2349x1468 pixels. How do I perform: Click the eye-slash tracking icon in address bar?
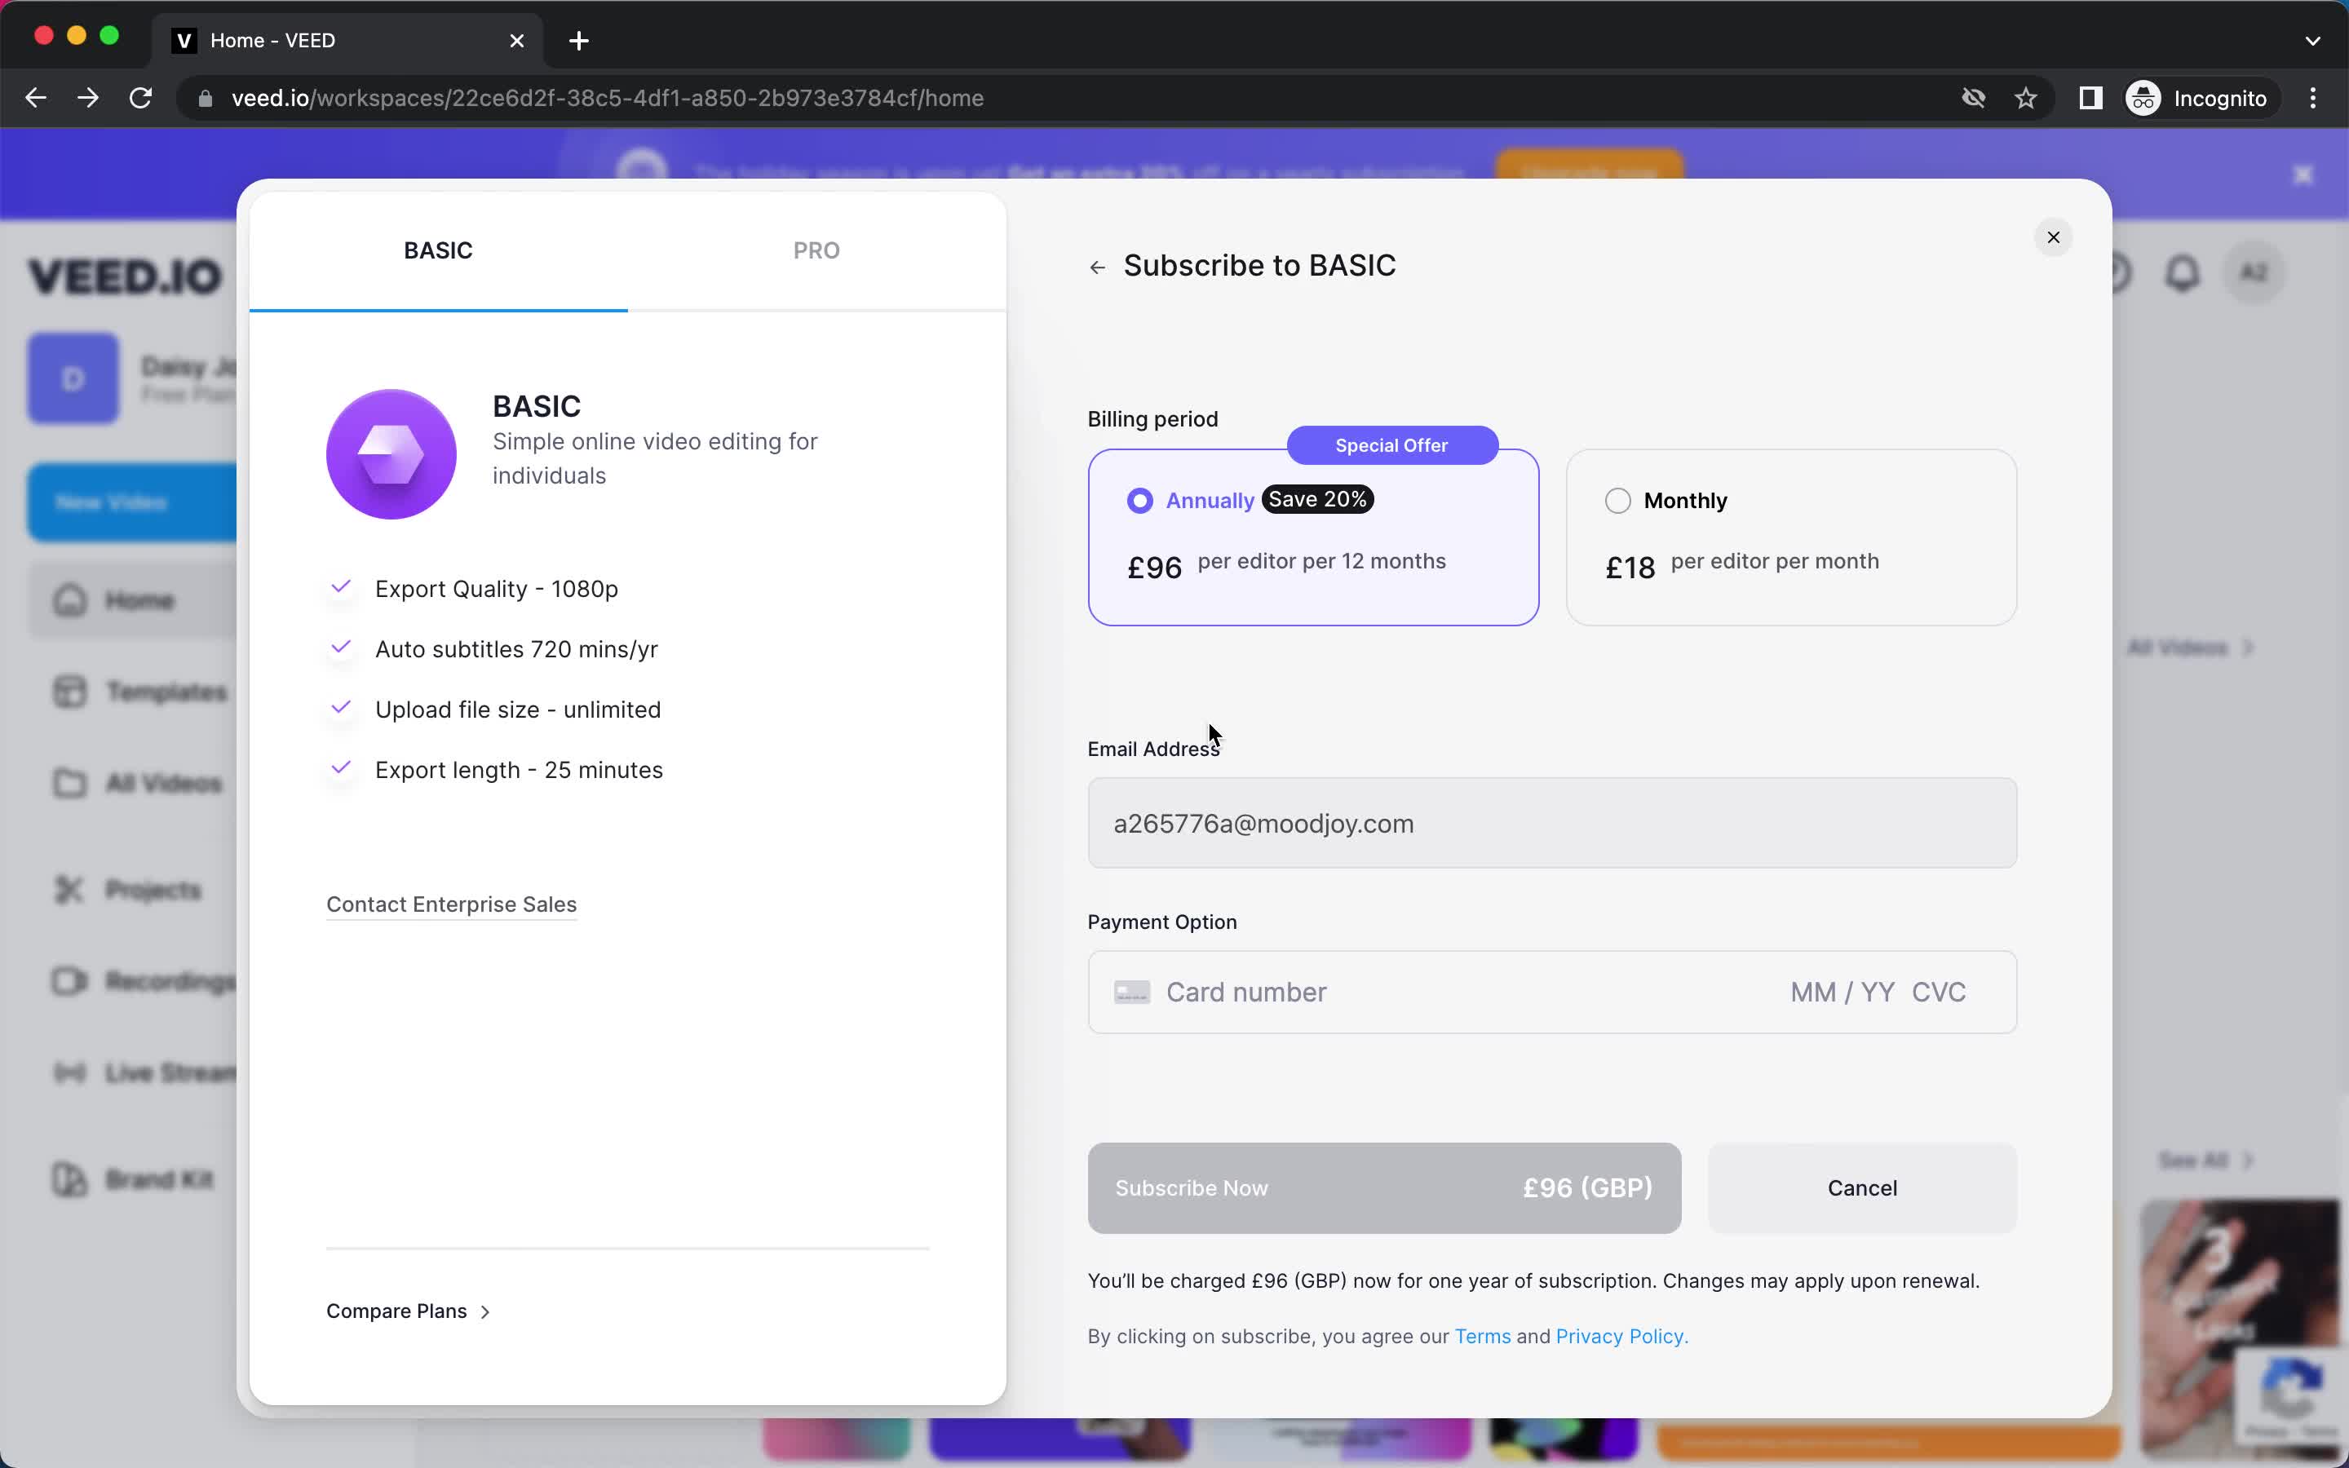1972,98
